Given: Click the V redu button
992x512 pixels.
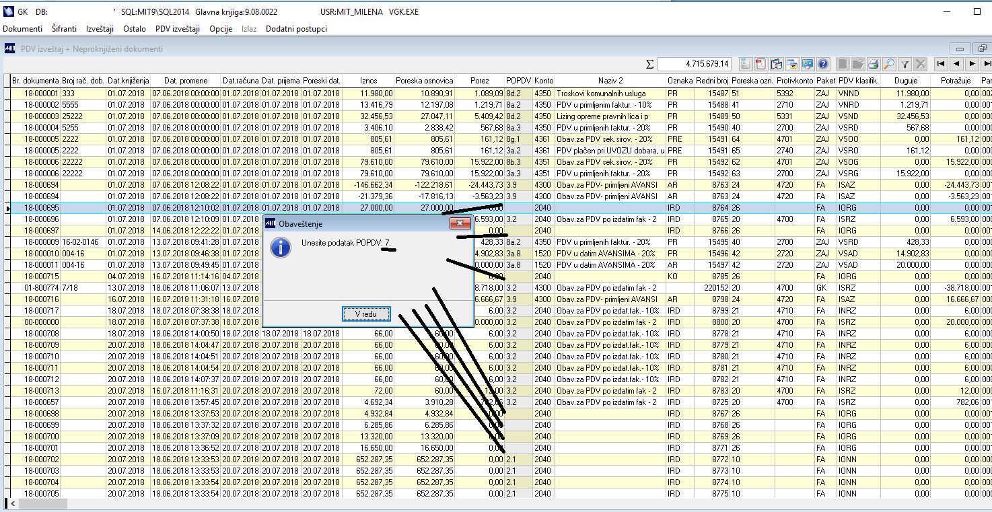Looking at the screenshot, I should coord(365,314).
